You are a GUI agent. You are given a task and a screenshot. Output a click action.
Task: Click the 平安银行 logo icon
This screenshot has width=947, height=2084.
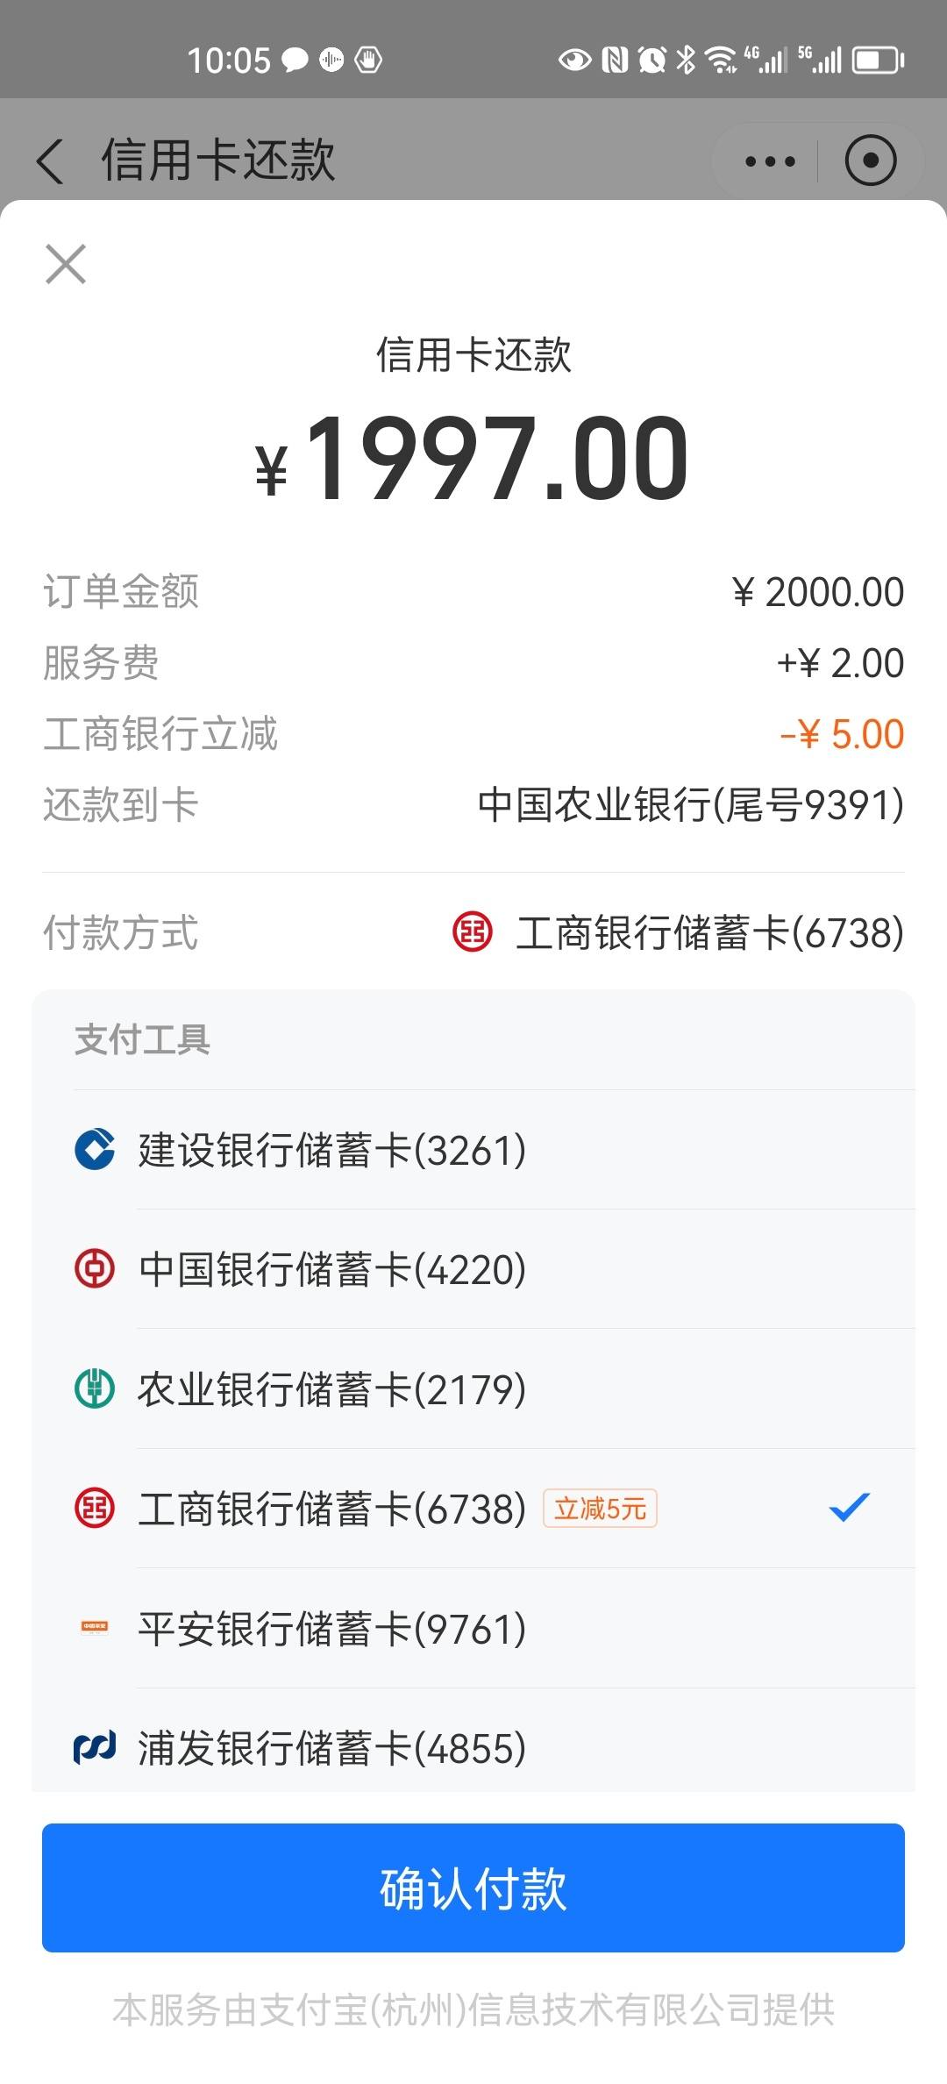tap(95, 1627)
